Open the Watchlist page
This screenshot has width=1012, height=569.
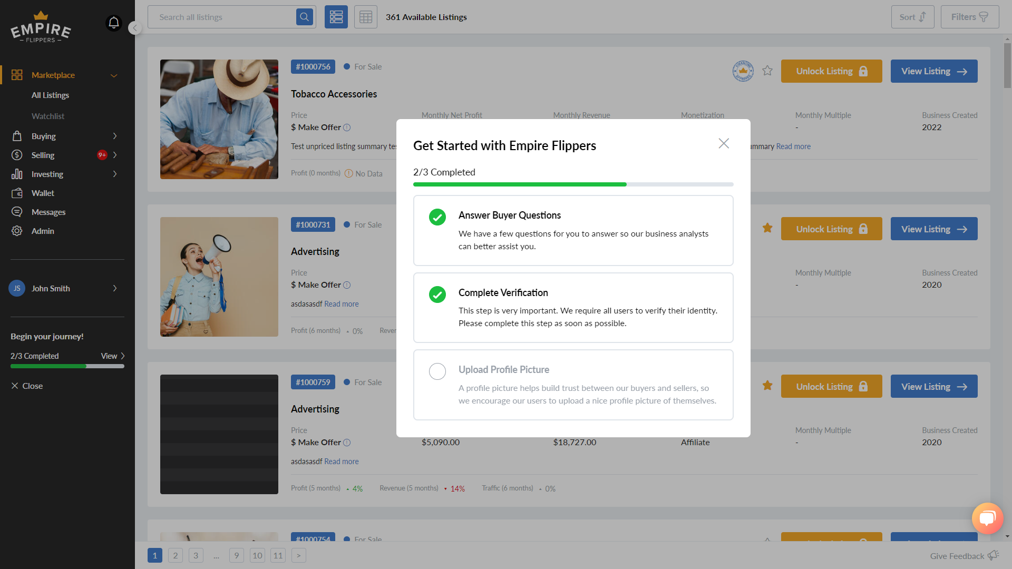(48, 116)
